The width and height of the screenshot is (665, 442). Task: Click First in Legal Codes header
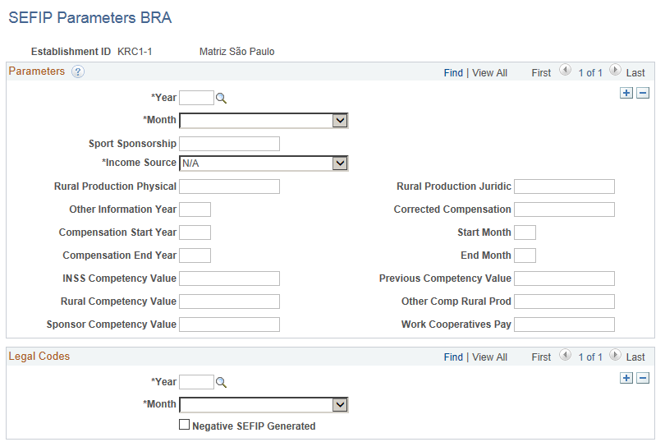[x=541, y=357]
